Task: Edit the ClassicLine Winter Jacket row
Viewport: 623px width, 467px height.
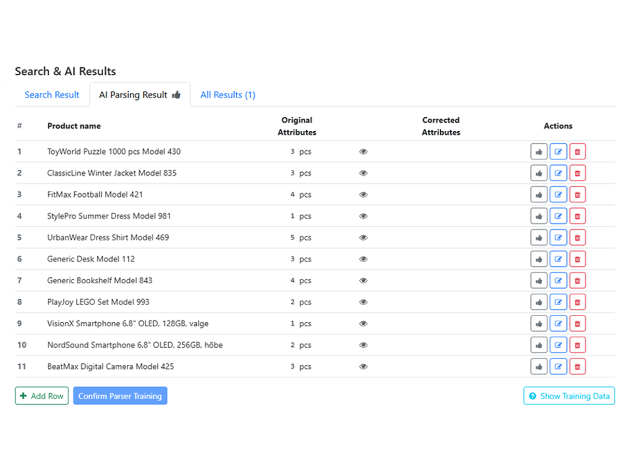Action: point(558,173)
